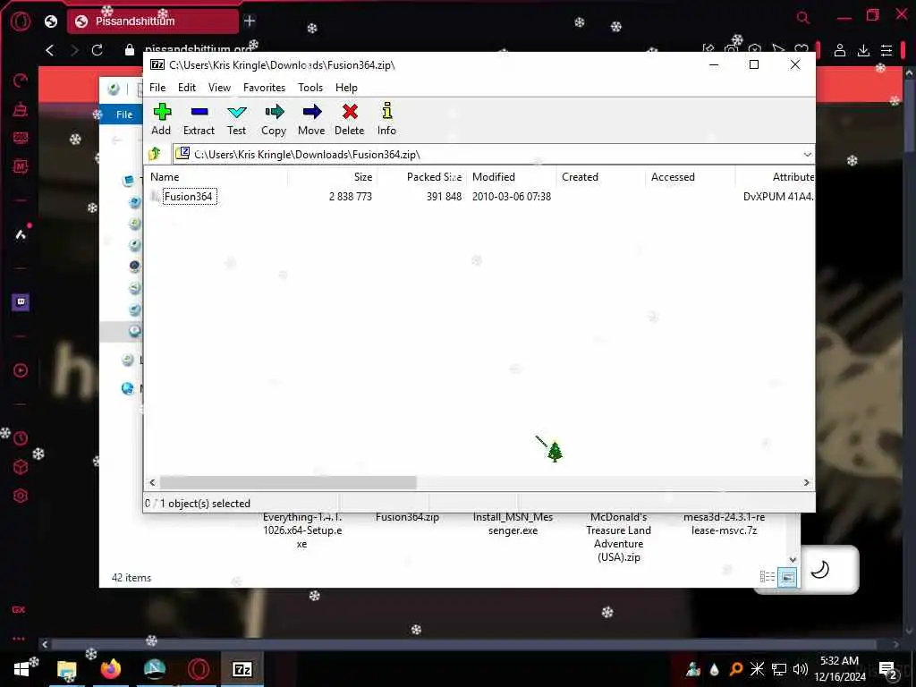
Task: Go back in the Opera browser
Action: pyautogui.click(x=50, y=50)
